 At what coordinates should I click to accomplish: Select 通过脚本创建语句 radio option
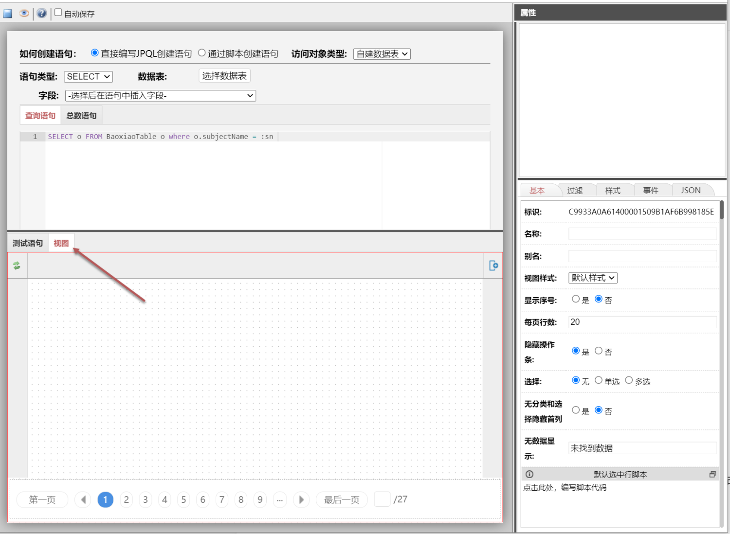click(202, 53)
